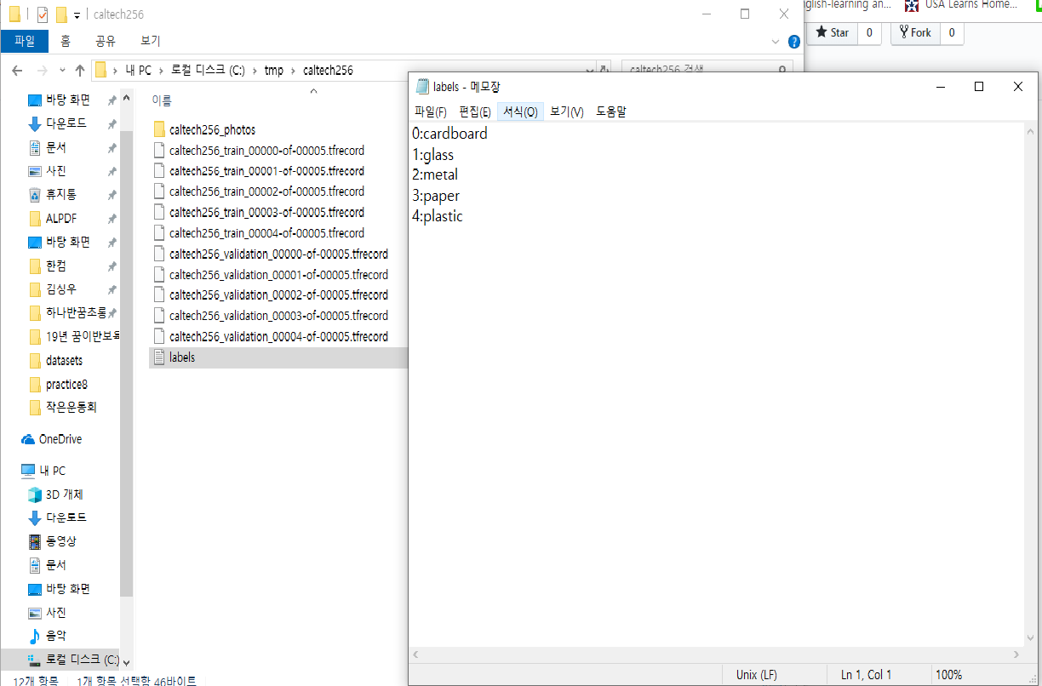
Task: Open the 서식(O) menu in Notepad
Action: (x=520, y=111)
